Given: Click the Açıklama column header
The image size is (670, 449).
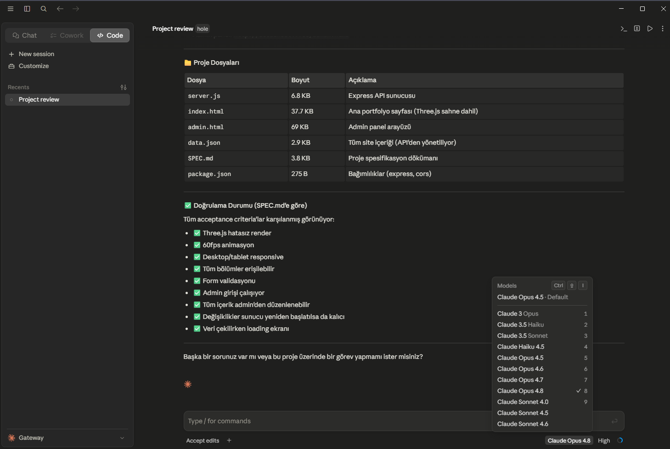Looking at the screenshot, I should coord(484,80).
